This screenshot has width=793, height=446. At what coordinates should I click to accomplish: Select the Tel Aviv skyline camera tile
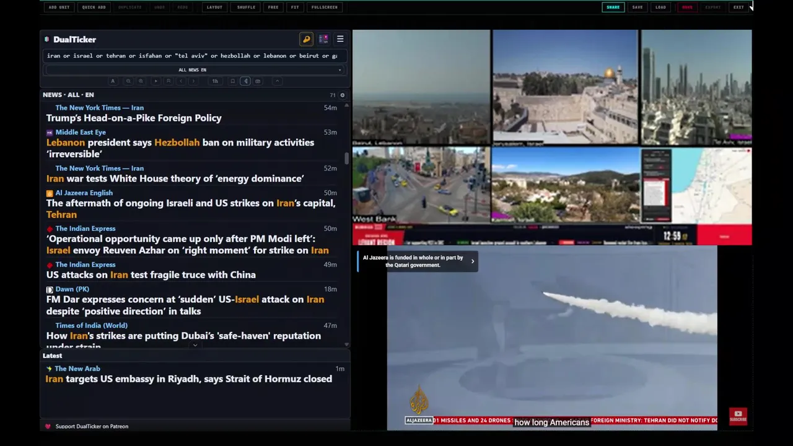tap(696, 87)
